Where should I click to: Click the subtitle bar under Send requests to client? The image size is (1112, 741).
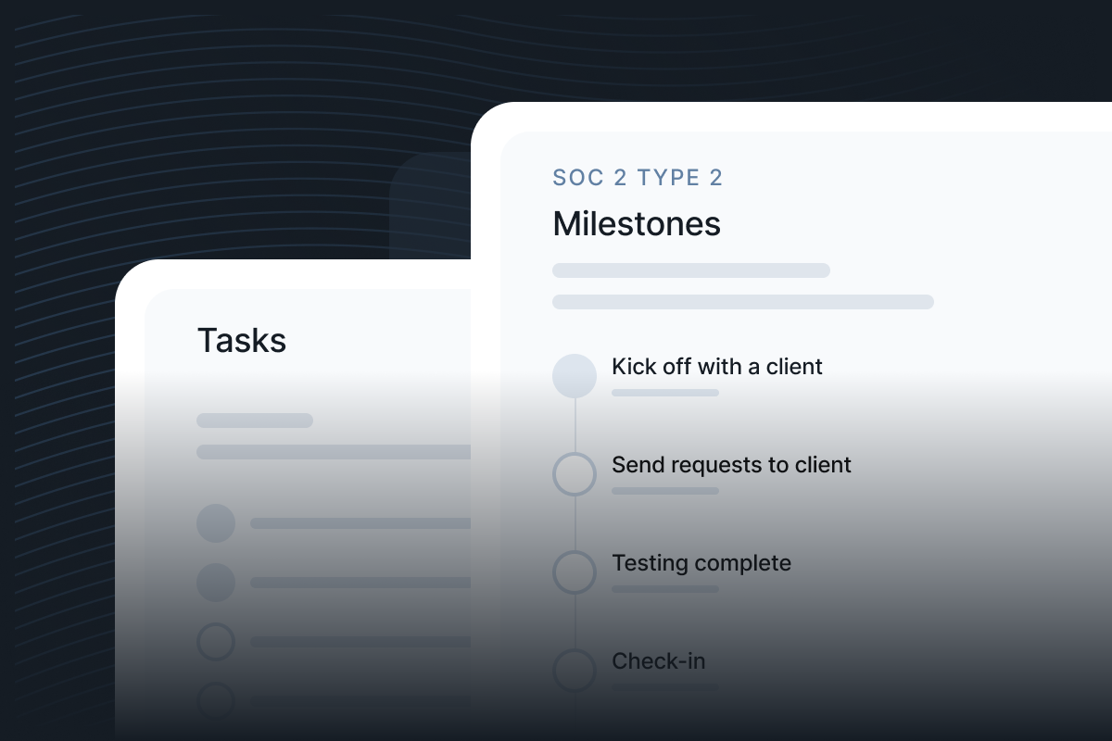pyautogui.click(x=665, y=491)
